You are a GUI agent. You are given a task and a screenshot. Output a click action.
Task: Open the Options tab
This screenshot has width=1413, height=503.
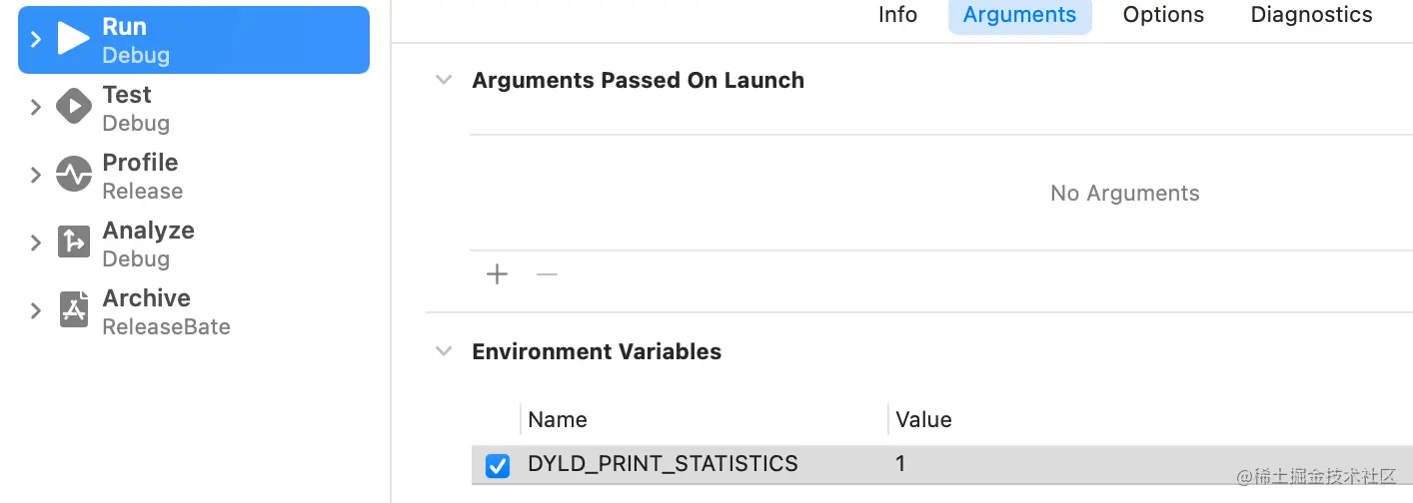click(x=1163, y=15)
